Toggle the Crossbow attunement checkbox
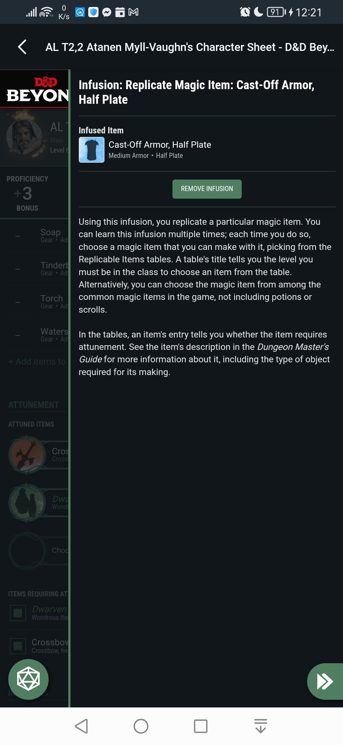Image resolution: width=343 pixels, height=745 pixels. point(18,646)
